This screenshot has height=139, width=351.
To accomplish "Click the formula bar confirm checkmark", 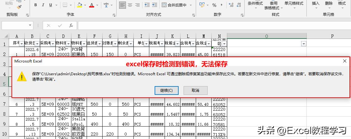I will (x=60, y=25).
